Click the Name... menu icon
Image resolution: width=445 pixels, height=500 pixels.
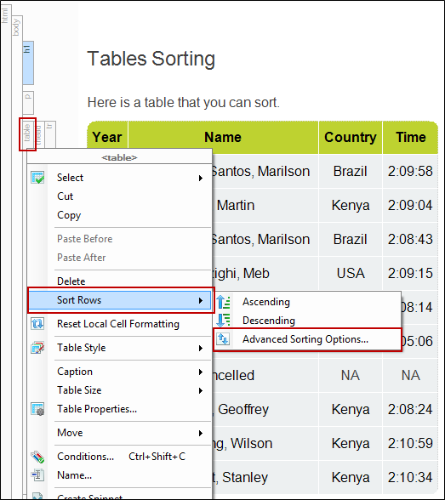click(37, 475)
